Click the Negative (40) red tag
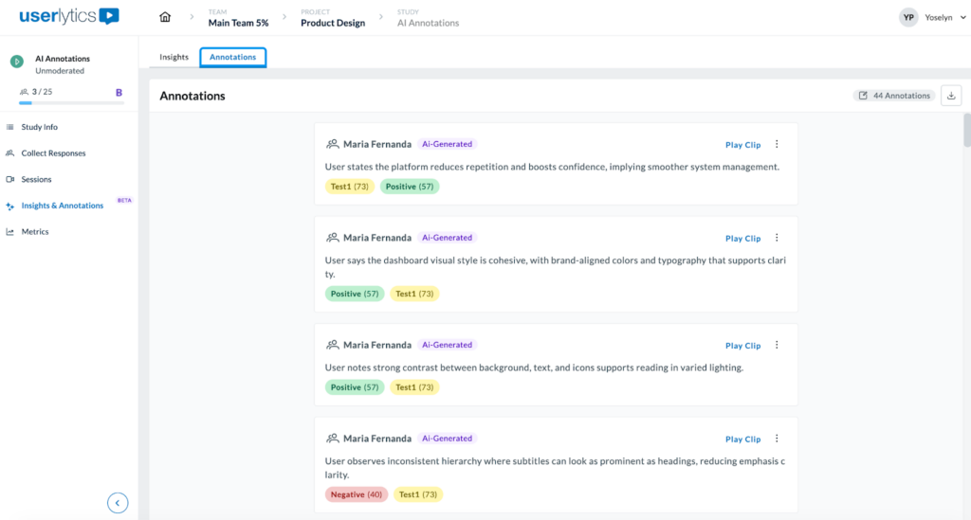 [357, 494]
